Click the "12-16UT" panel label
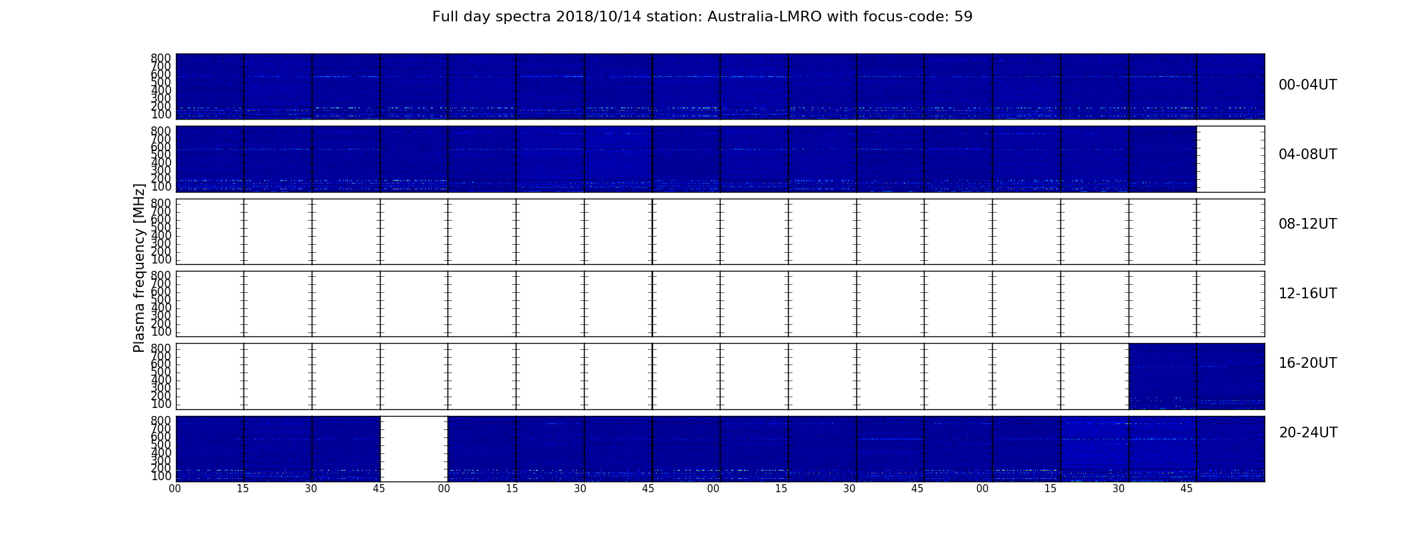The image size is (1405, 535). click(x=1307, y=294)
